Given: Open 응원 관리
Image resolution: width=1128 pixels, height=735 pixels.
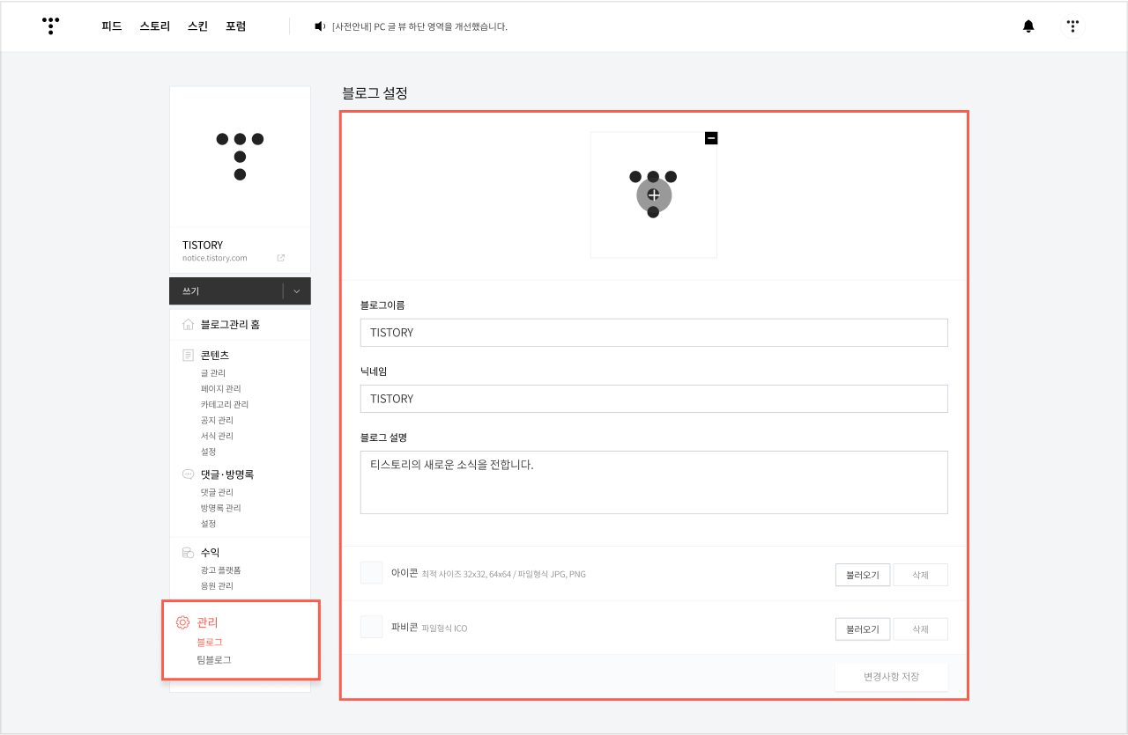Looking at the screenshot, I should (217, 586).
